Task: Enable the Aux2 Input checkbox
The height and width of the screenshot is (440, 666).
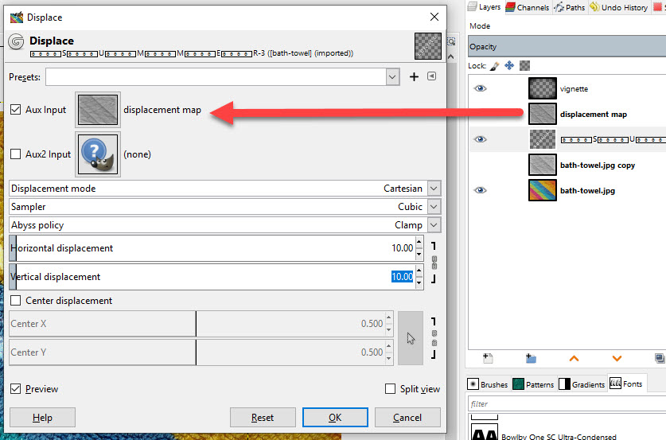Action: click(16, 154)
